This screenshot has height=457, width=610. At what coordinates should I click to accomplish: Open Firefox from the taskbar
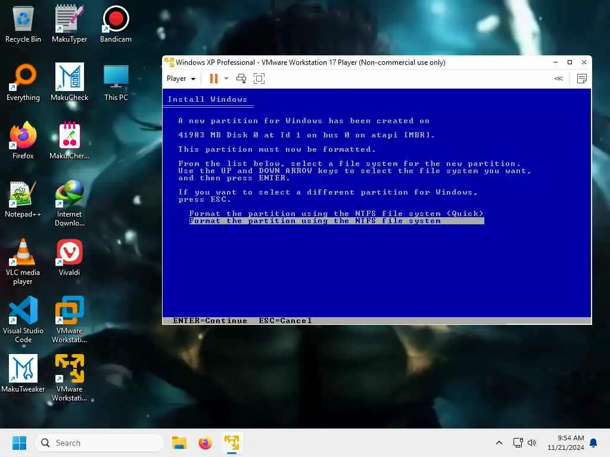click(x=205, y=443)
